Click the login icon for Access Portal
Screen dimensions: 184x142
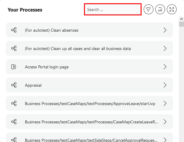(14, 67)
